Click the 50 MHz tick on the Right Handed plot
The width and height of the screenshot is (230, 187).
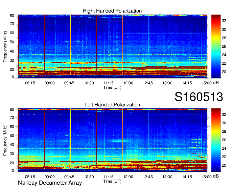(12, 42)
